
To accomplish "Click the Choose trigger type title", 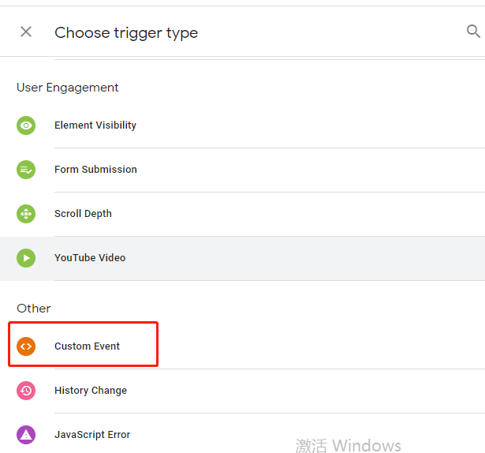I will click(126, 33).
